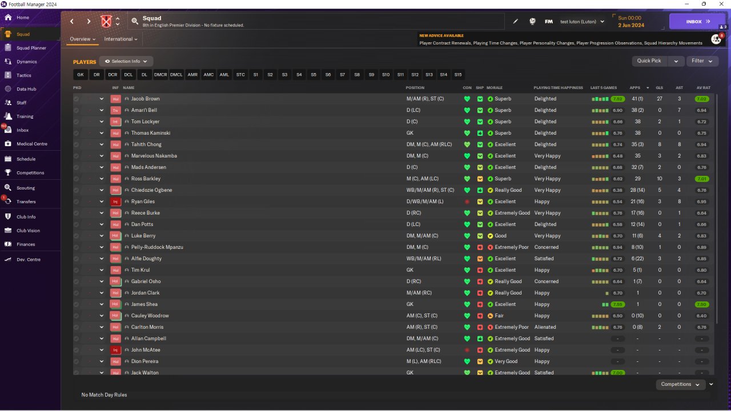The width and height of the screenshot is (731, 411).
Task: Select the GK position slot
Action: [81, 75]
